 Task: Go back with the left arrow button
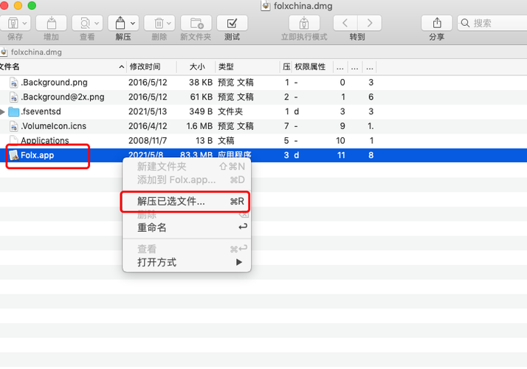coord(345,23)
